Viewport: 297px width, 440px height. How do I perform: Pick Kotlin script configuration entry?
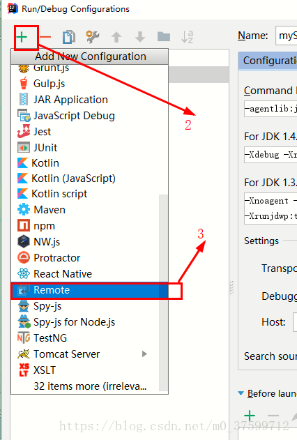[x=89, y=194]
